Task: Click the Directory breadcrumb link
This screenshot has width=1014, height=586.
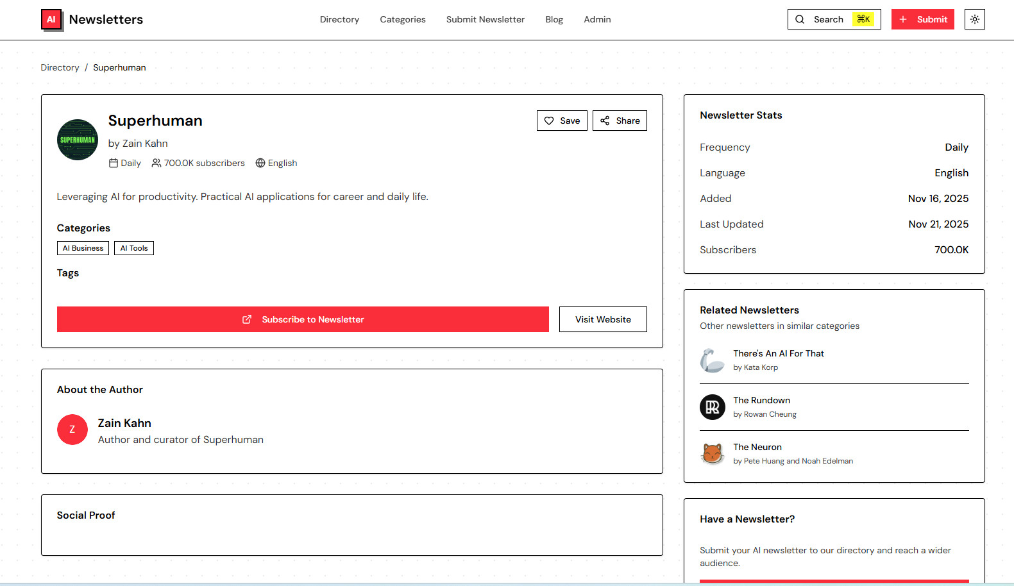Action: [x=60, y=67]
